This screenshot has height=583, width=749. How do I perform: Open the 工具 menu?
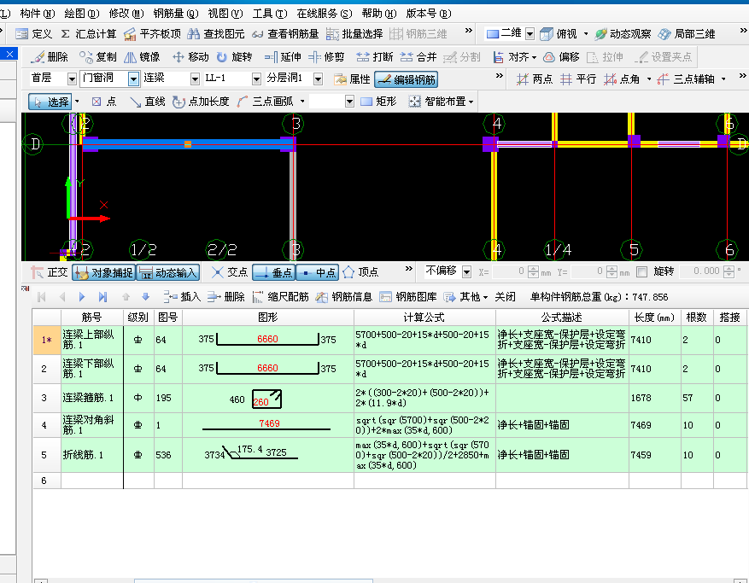click(269, 14)
